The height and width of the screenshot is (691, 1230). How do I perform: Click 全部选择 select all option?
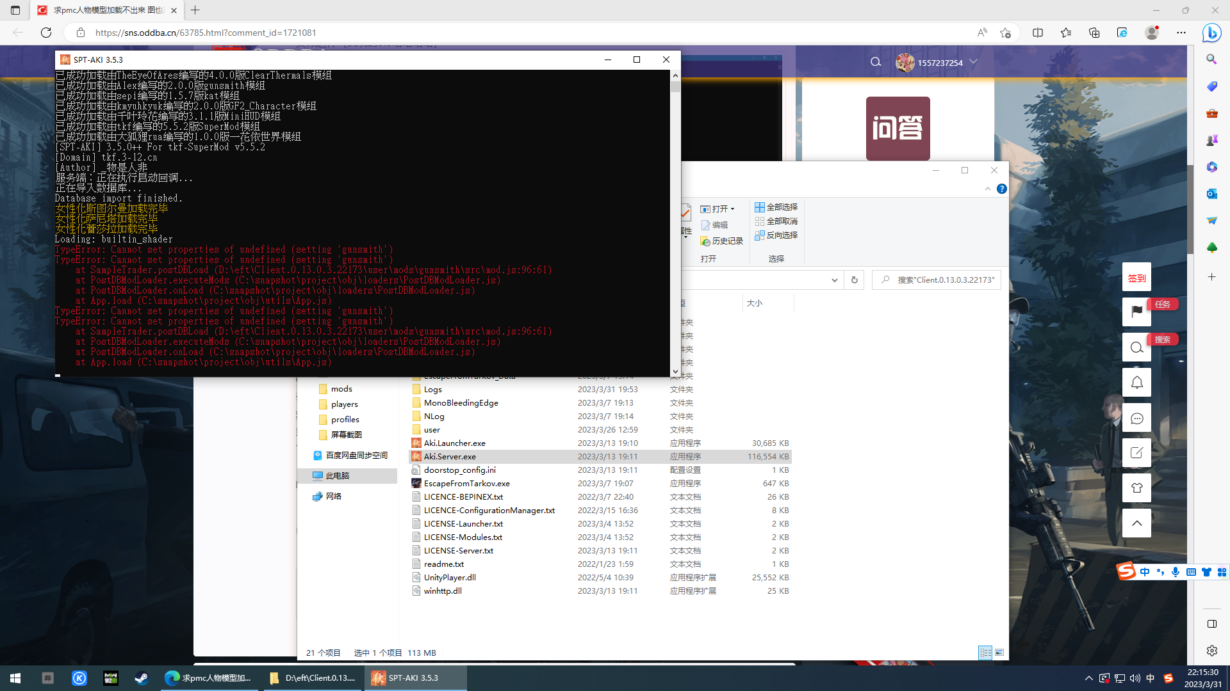[776, 207]
